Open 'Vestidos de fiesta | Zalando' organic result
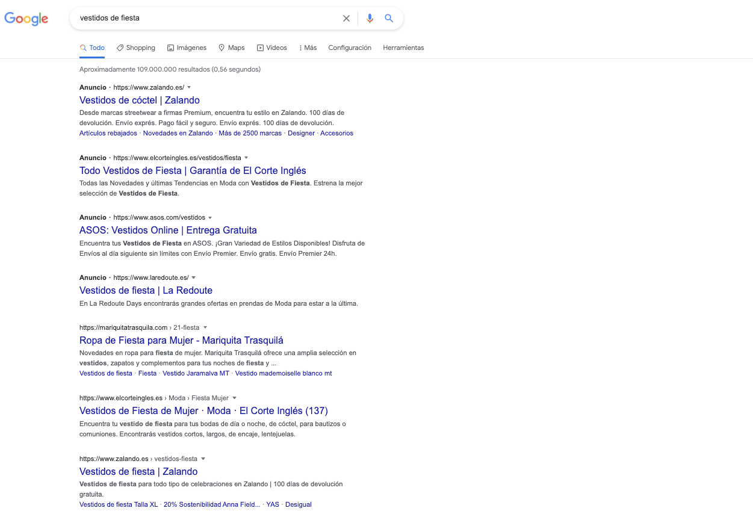The height and width of the screenshot is (517, 753). click(138, 471)
